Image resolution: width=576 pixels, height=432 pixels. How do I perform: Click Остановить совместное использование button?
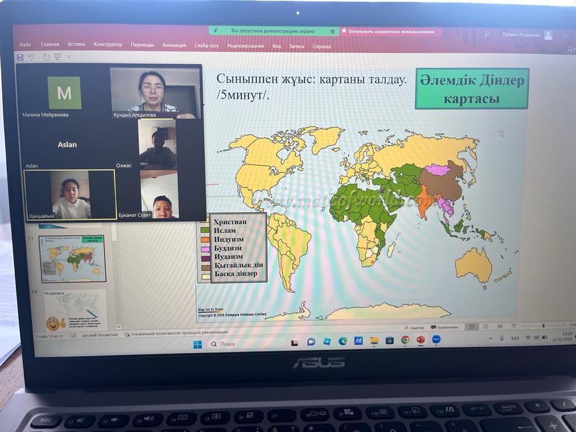tap(391, 31)
